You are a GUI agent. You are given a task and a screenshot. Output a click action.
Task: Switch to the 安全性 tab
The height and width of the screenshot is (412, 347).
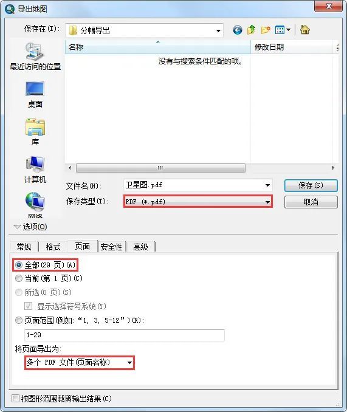pos(111,247)
